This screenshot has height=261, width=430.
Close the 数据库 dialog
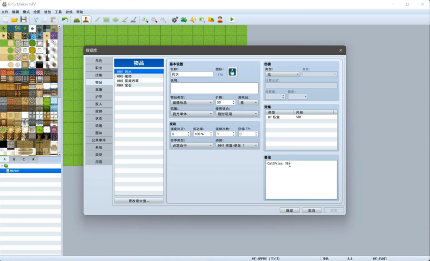pos(341,50)
